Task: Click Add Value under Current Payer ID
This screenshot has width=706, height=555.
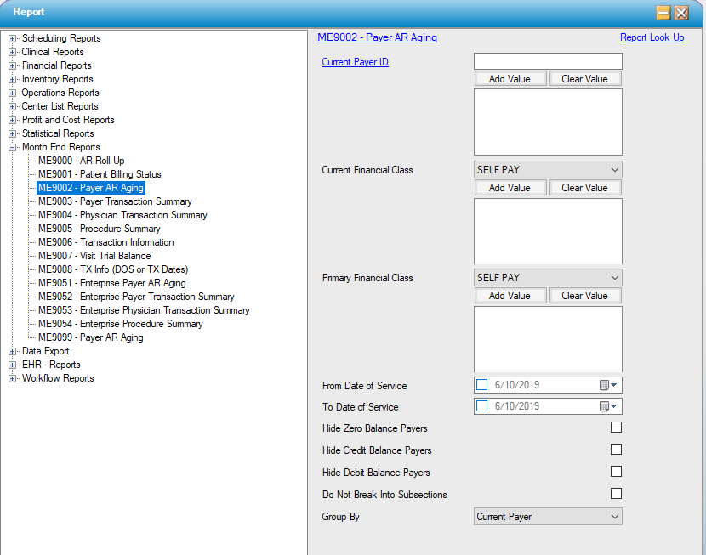Action: [x=510, y=79]
